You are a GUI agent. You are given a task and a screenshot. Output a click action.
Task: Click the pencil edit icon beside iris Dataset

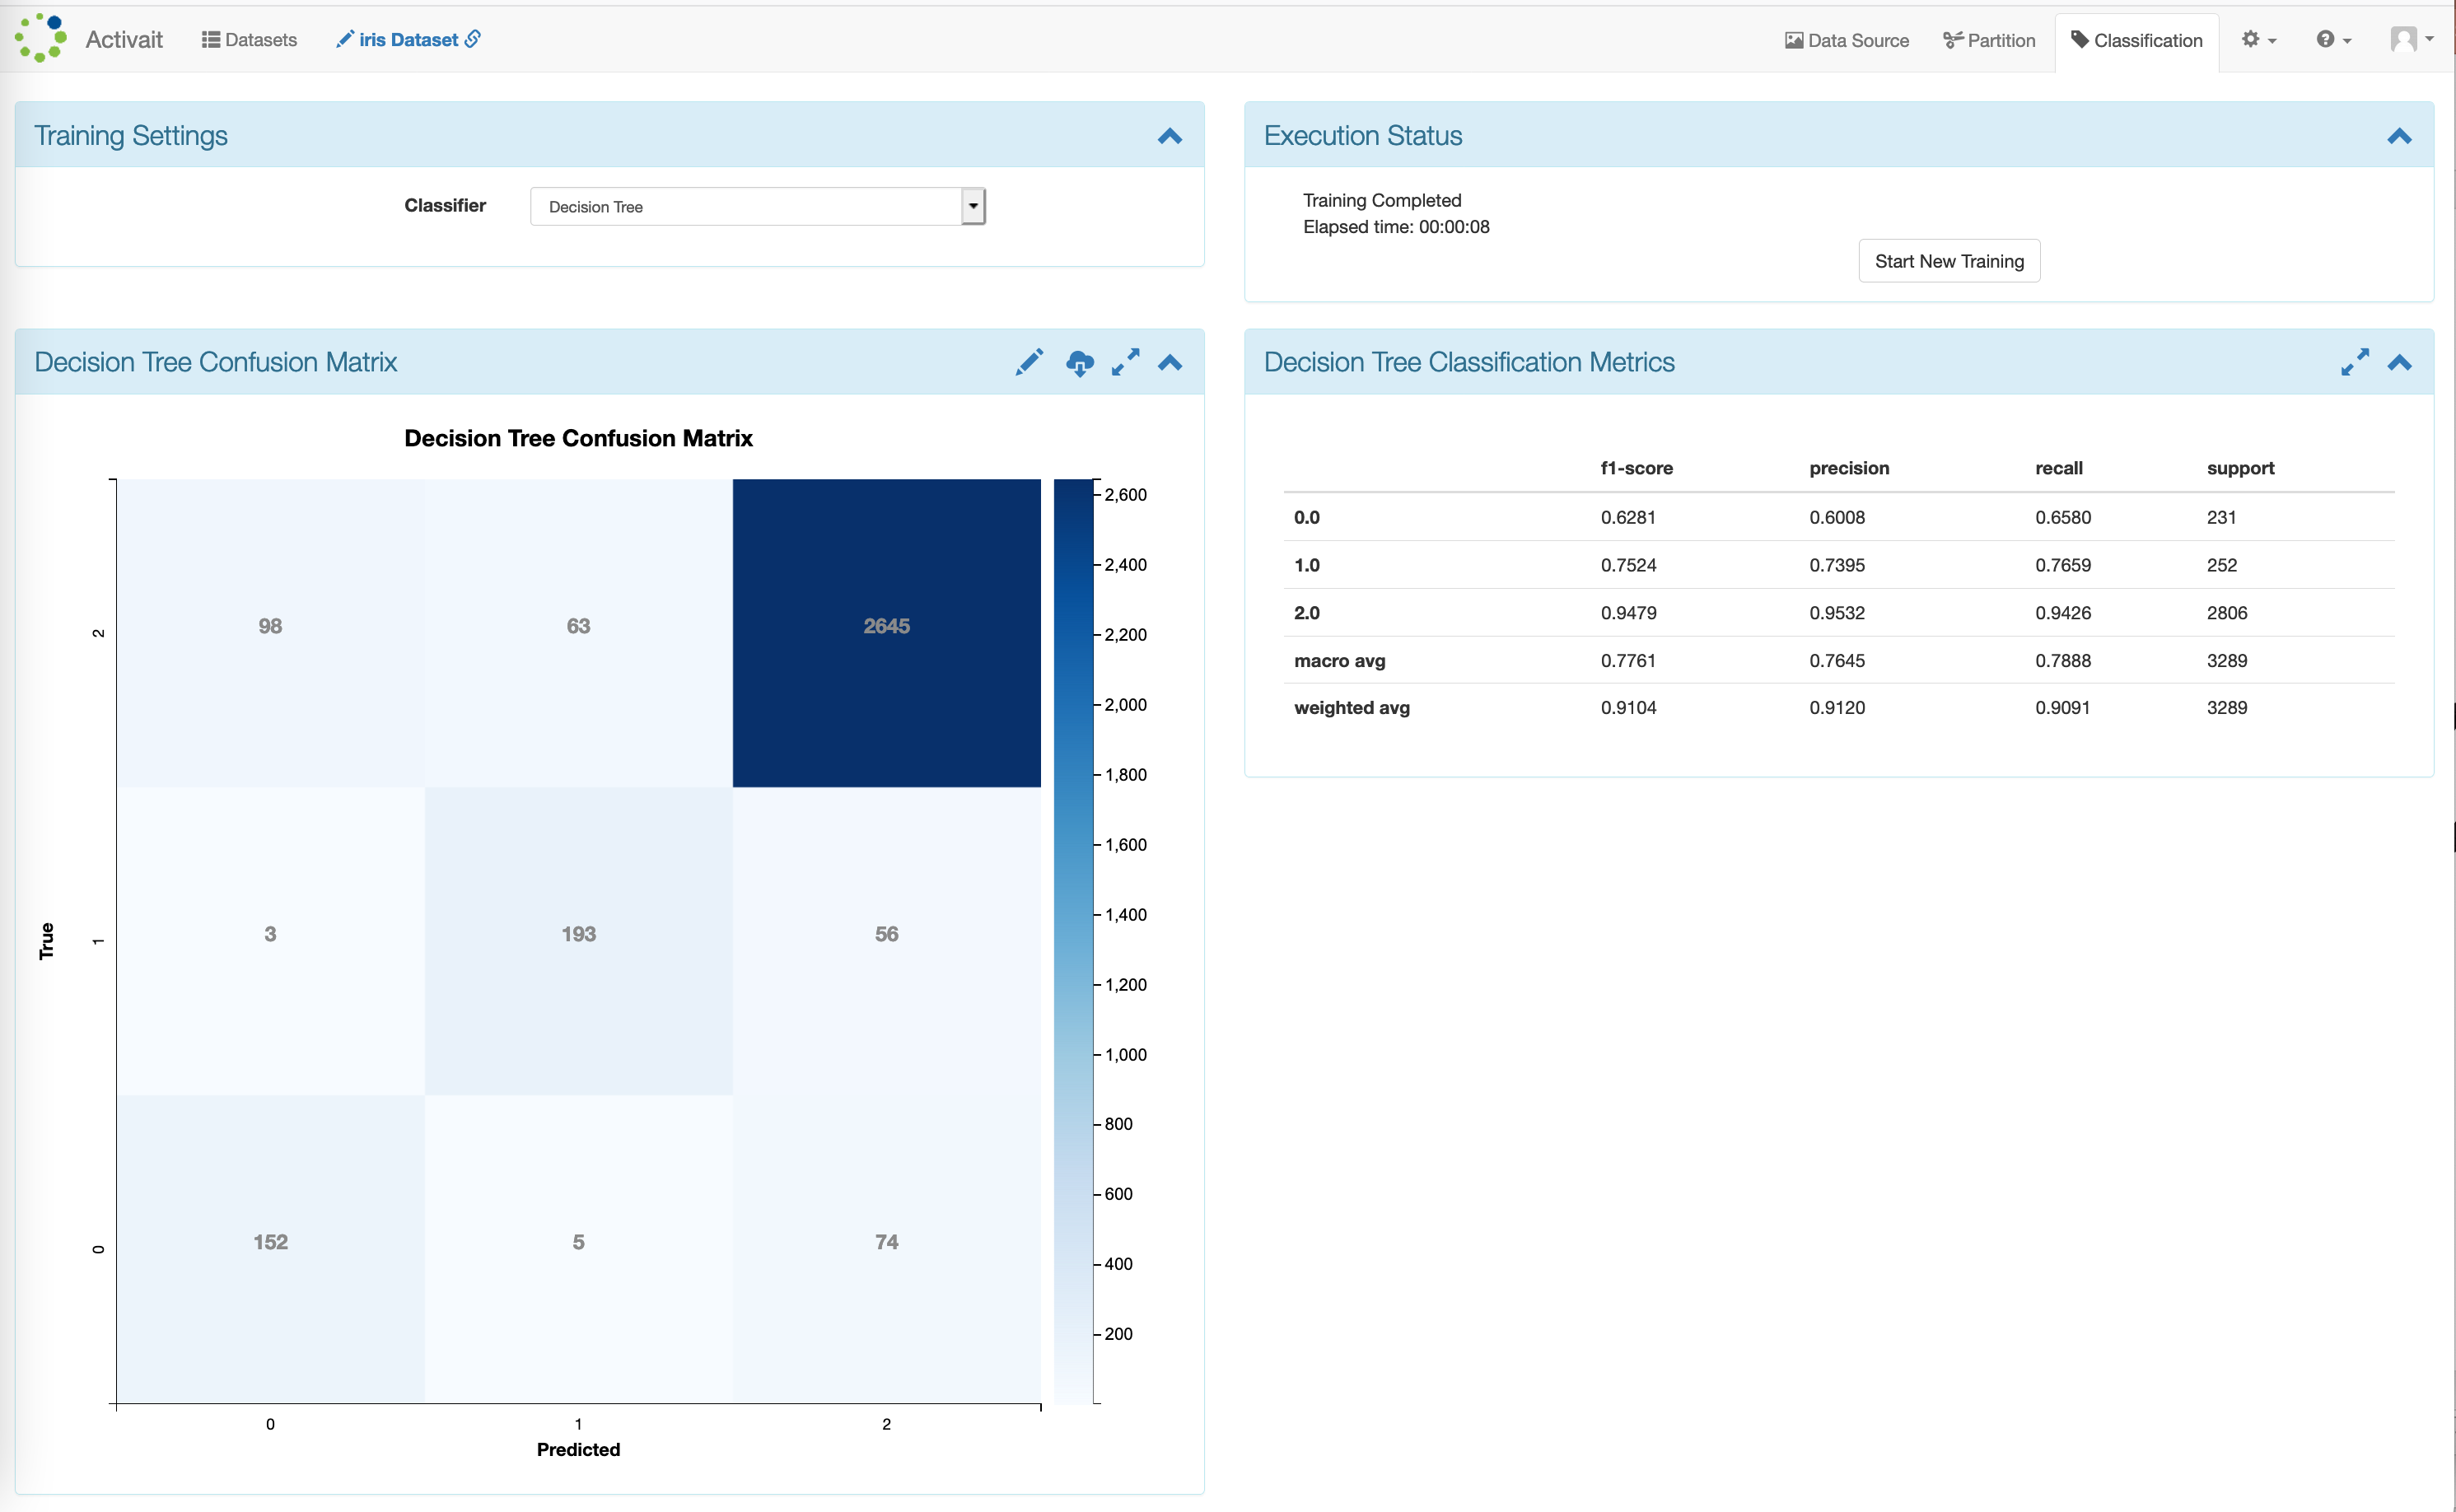pyautogui.click(x=344, y=39)
